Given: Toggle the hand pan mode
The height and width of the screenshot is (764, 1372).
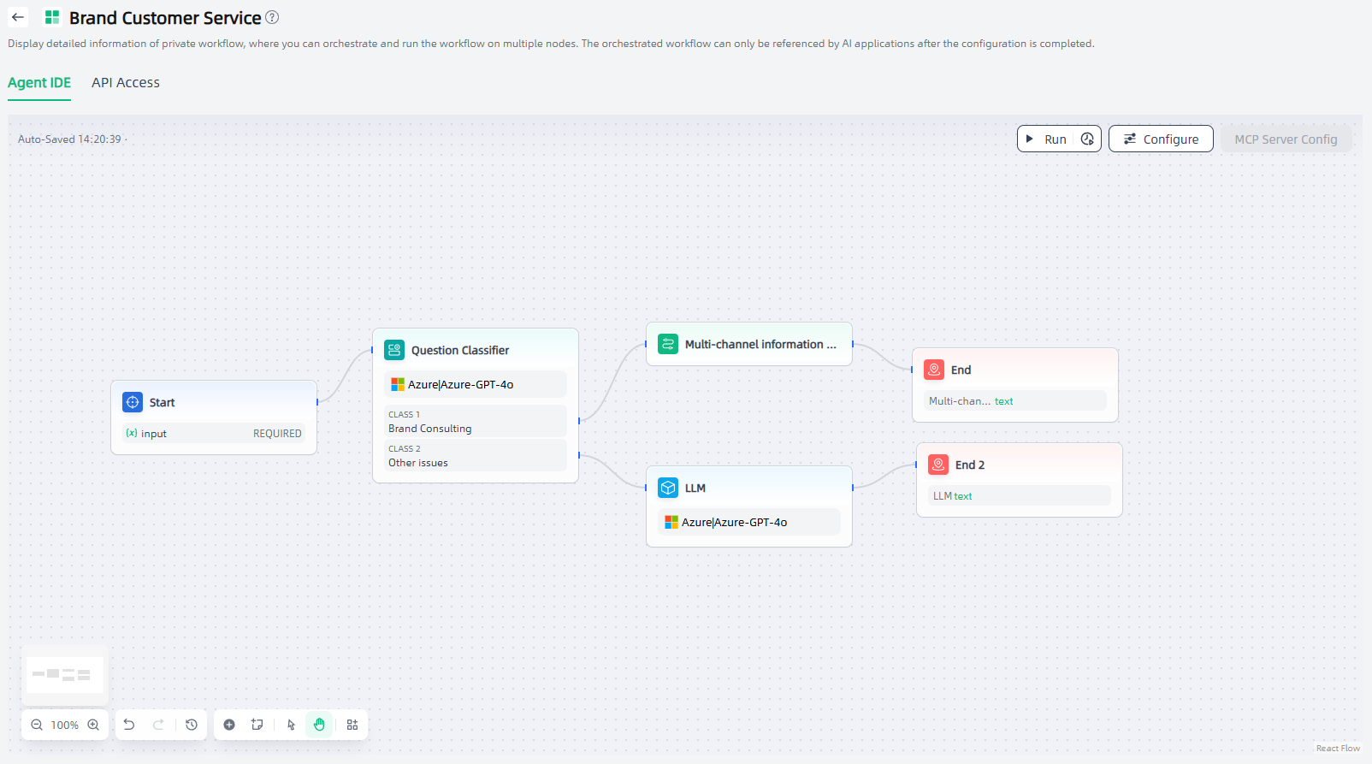Looking at the screenshot, I should click(x=319, y=725).
